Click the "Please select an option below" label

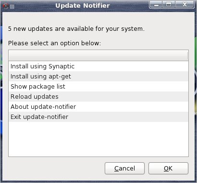(x=55, y=43)
